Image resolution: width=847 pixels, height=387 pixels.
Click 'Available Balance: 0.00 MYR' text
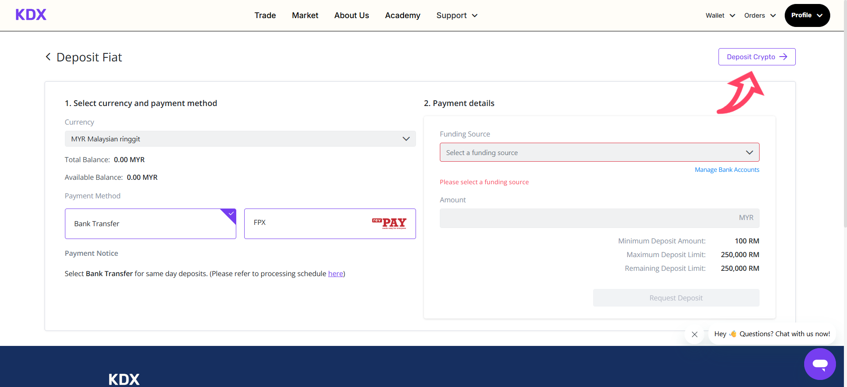click(111, 177)
